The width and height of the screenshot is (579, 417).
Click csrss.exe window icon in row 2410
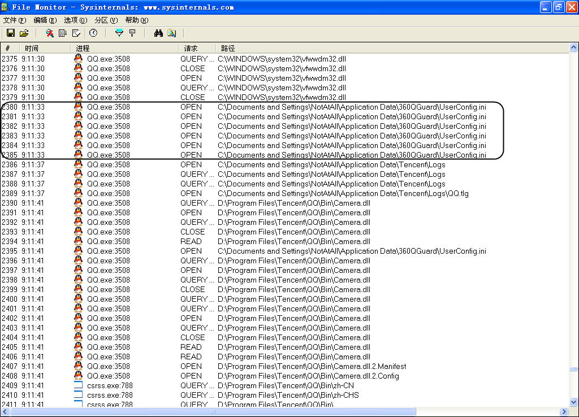pyautogui.click(x=78, y=394)
